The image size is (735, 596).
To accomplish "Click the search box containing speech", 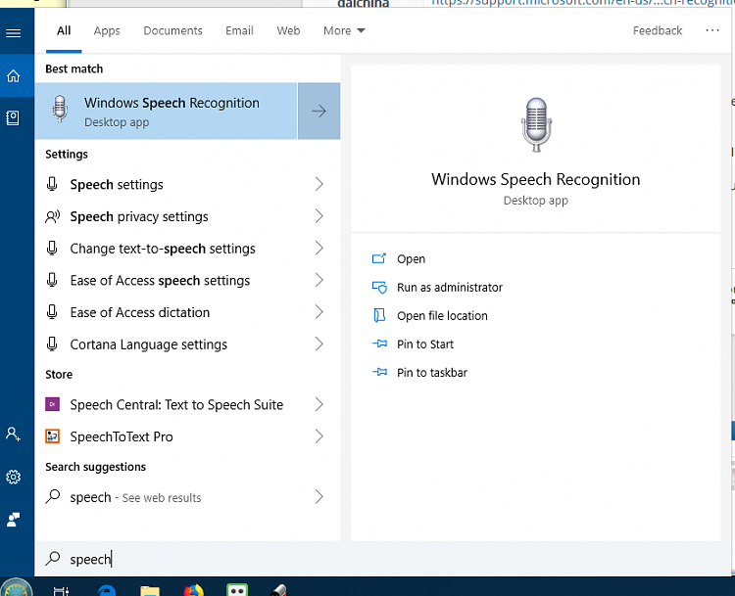I will (383, 559).
